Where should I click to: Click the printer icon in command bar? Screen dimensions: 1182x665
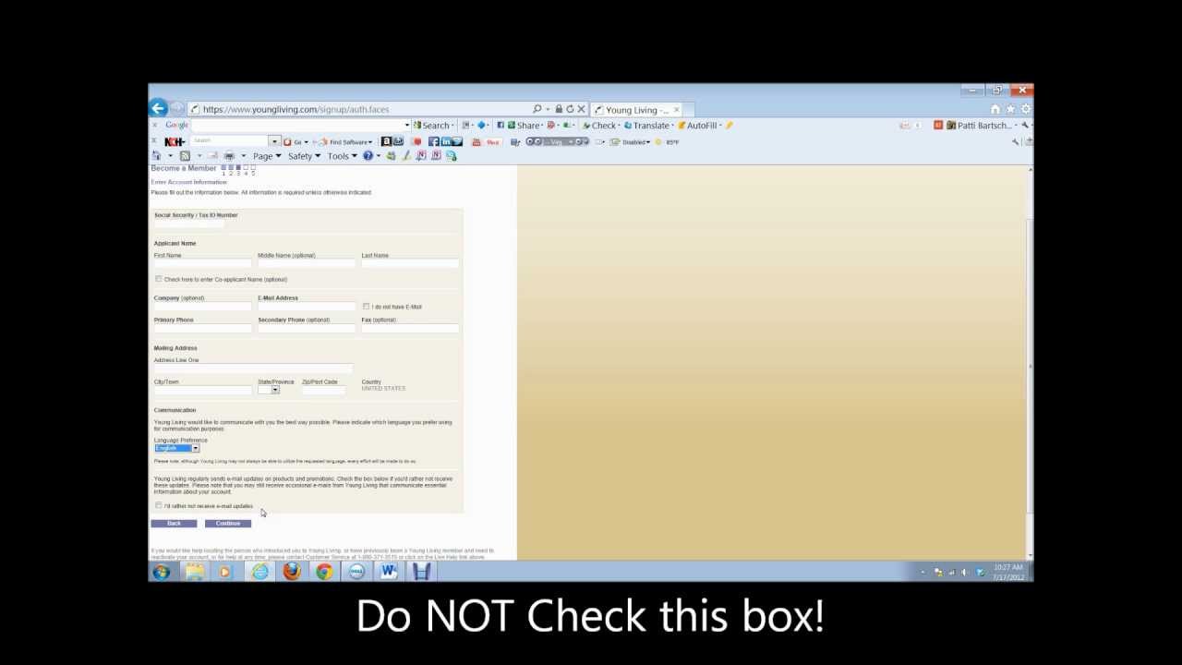229,156
